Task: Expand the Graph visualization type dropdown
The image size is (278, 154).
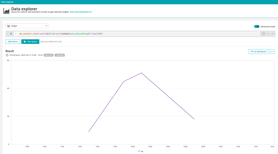Action: click(x=27, y=26)
